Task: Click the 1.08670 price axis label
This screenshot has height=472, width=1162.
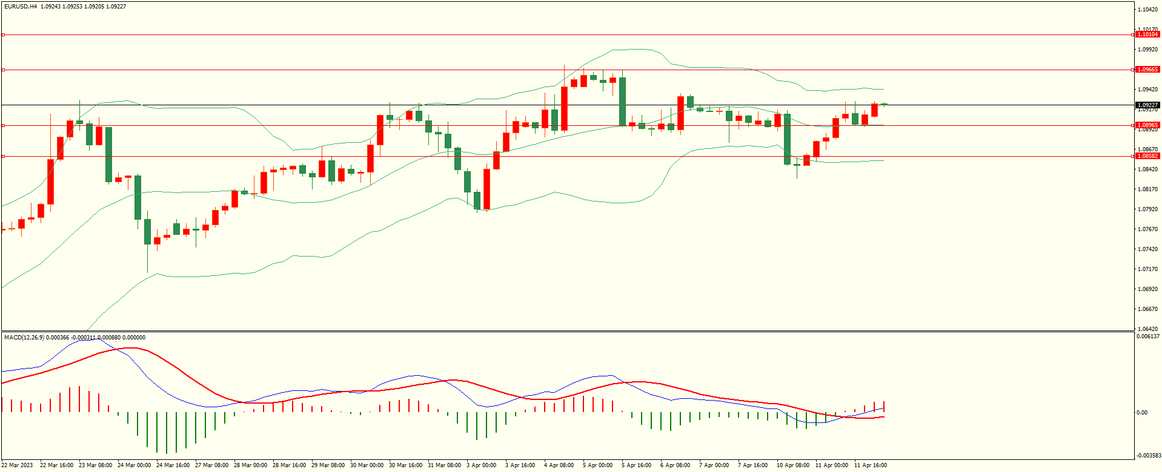Action: 1147,149
